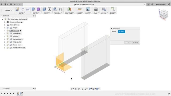Jump to timeline end button
Image resolution: width=171 pixels, height=96 pixels.
pyautogui.click(x=13, y=94)
